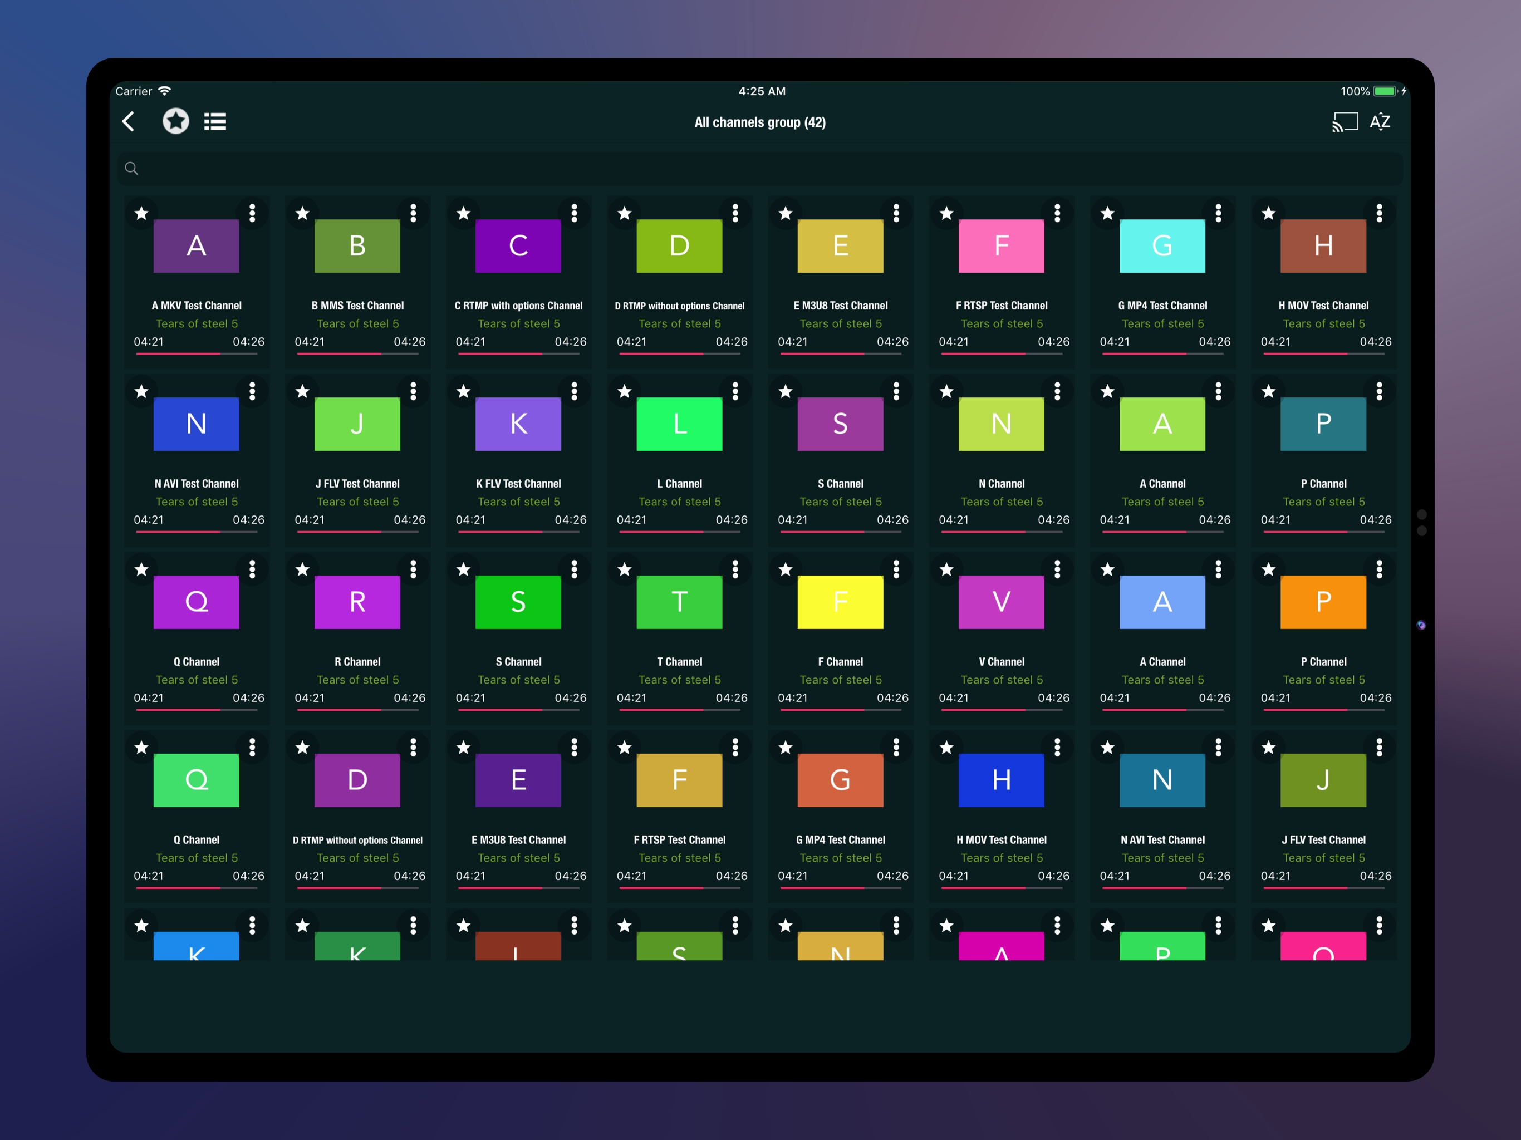Sort channels alphabetically with AZ icon
The image size is (1521, 1140).
click(x=1380, y=122)
